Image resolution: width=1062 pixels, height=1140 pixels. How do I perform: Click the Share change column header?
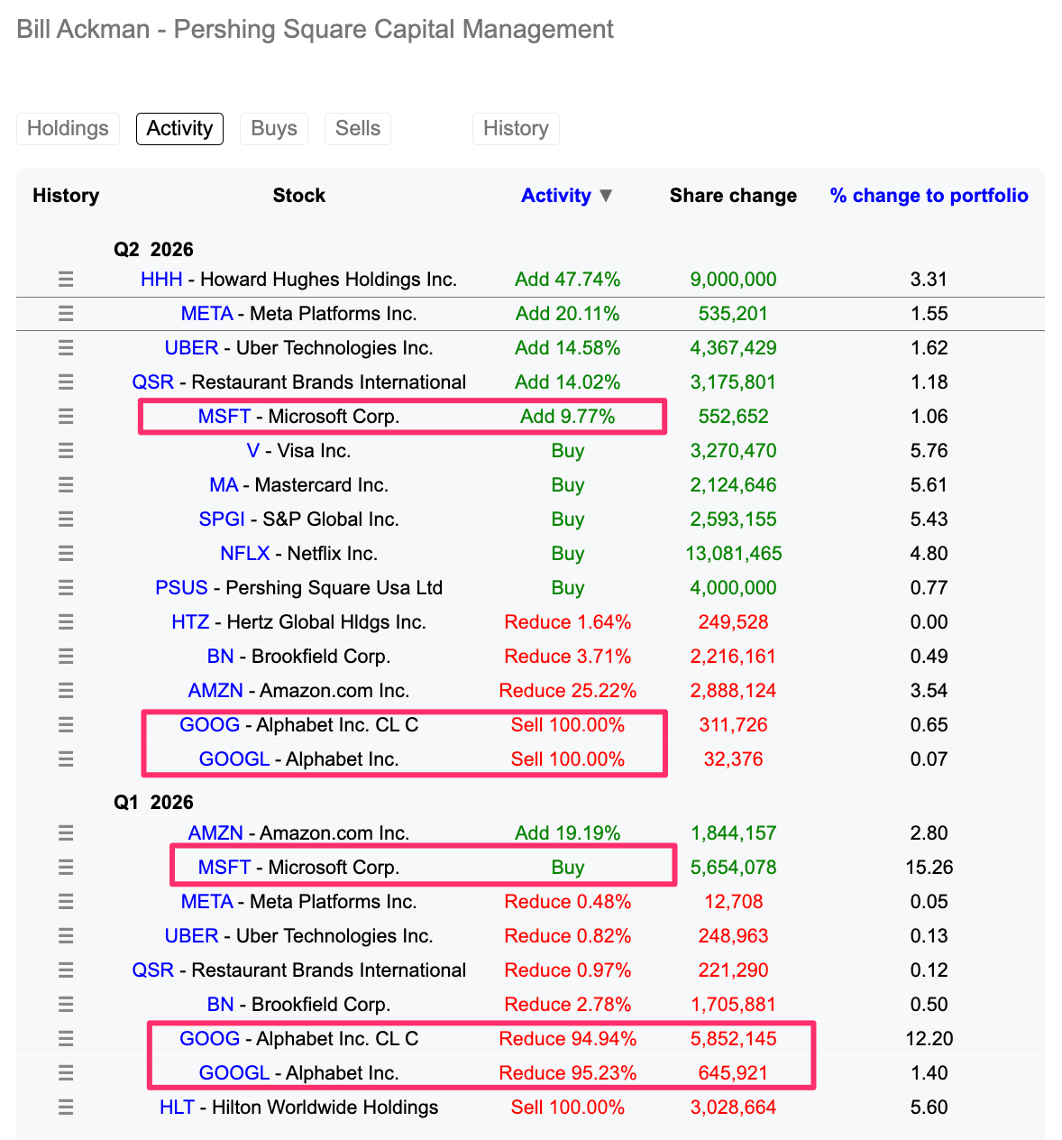tap(733, 196)
